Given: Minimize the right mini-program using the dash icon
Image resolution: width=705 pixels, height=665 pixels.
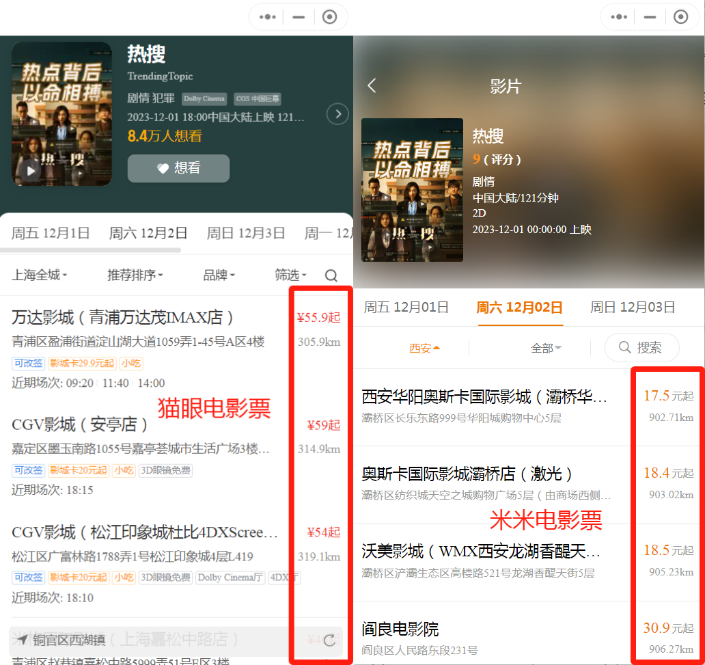Looking at the screenshot, I should (x=650, y=17).
